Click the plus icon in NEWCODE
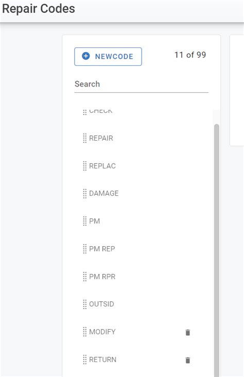The height and width of the screenshot is (377, 244). click(86, 56)
